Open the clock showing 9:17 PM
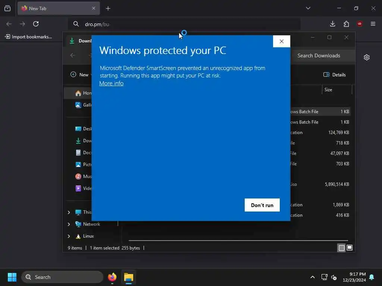 [x=354, y=277]
